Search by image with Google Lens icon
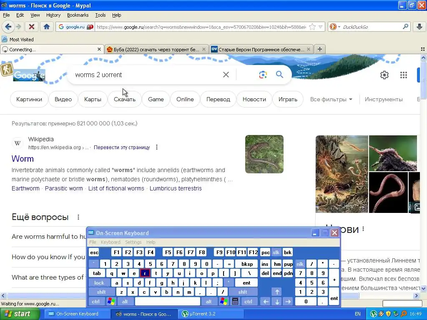 (263, 75)
